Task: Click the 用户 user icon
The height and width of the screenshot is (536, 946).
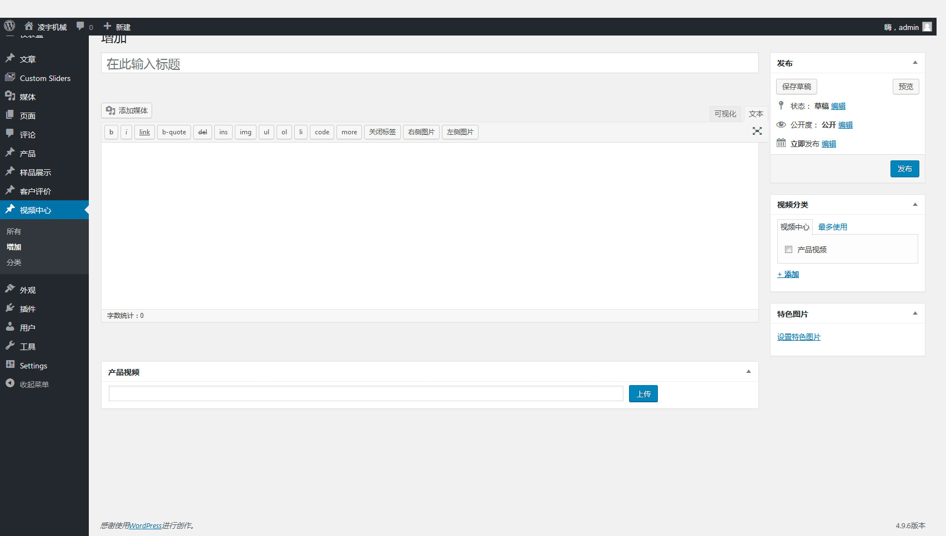Action: coord(10,327)
